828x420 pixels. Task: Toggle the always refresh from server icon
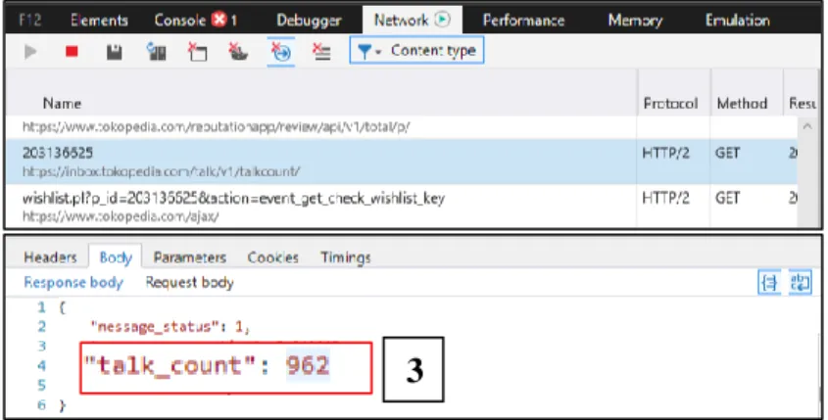click(156, 52)
